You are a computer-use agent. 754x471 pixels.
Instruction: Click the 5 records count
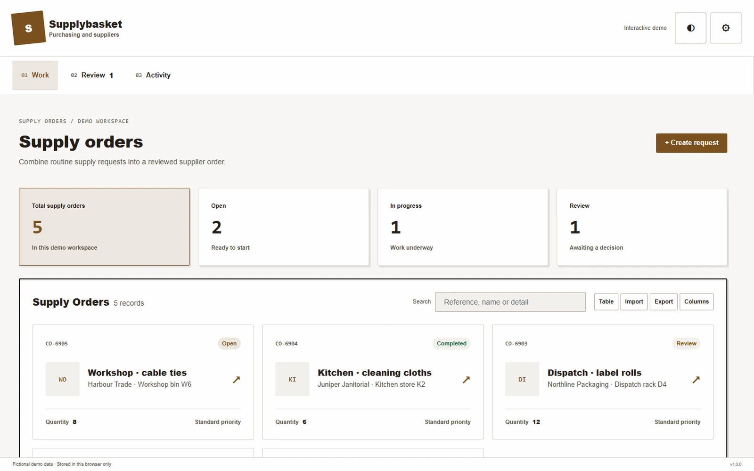(129, 303)
